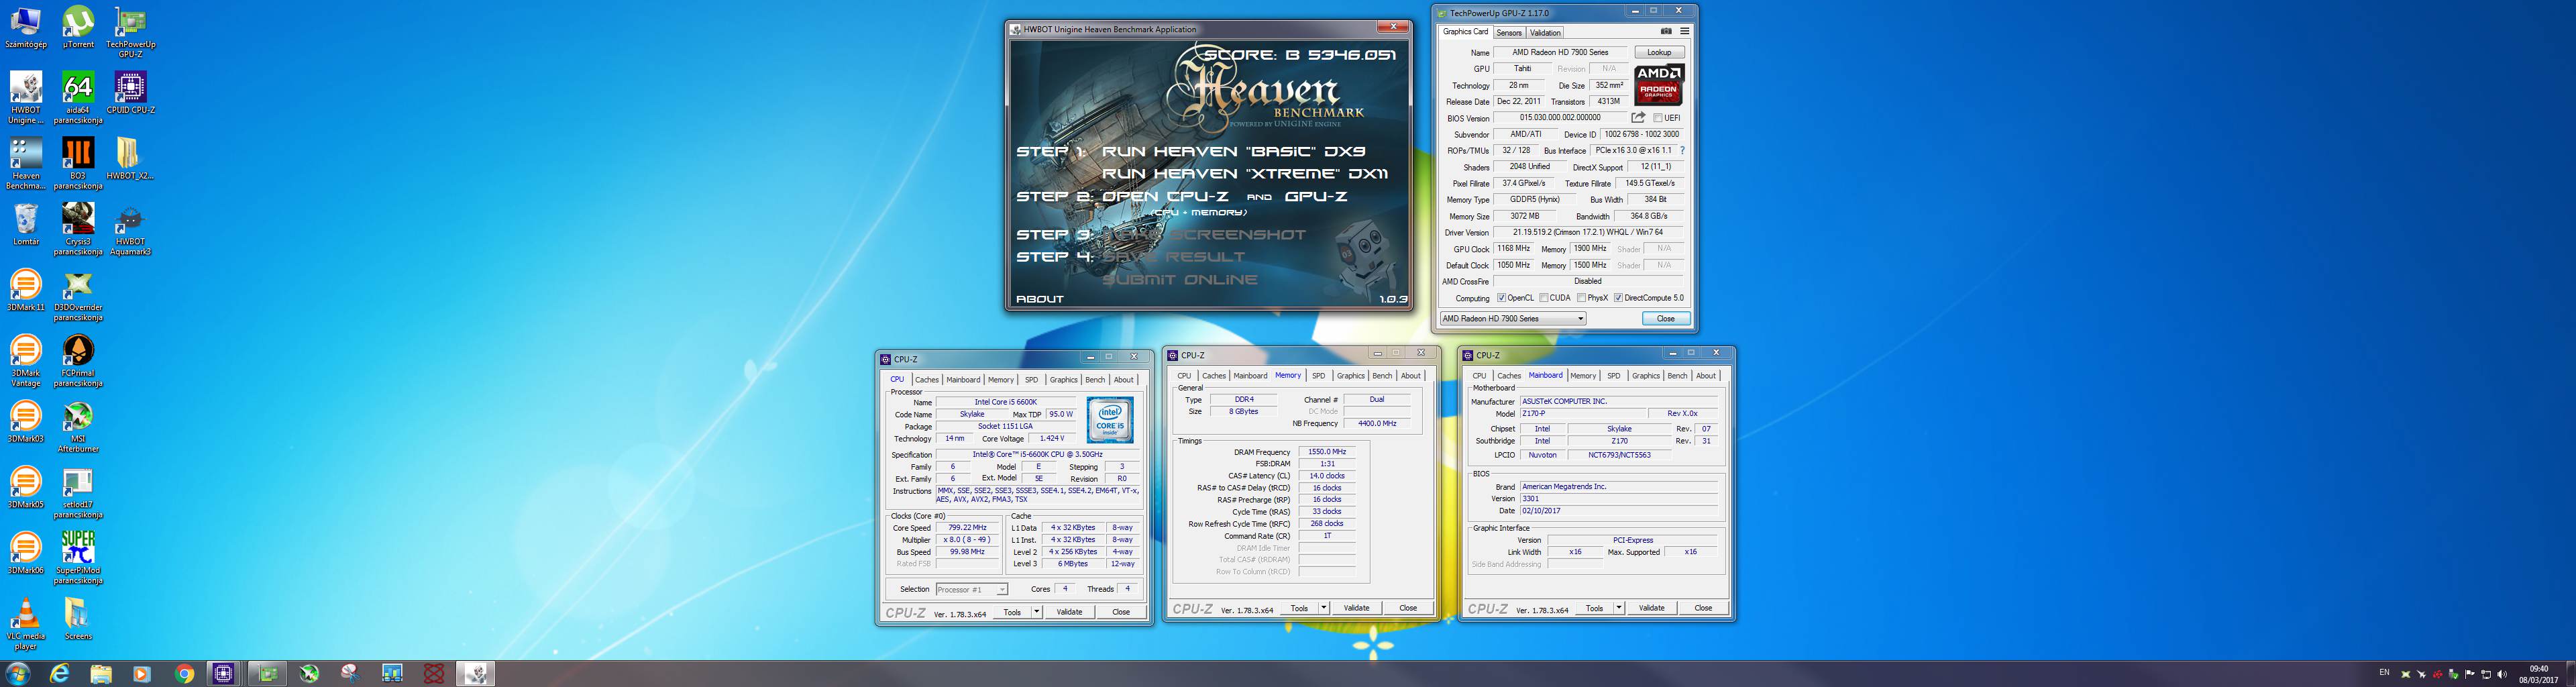The width and height of the screenshot is (2576, 687).
Task: Select the 3DMark 11 desktop icon
Action: (x=26, y=290)
